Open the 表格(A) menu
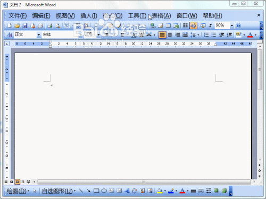The height and width of the screenshot is (199, 266). pos(161,16)
